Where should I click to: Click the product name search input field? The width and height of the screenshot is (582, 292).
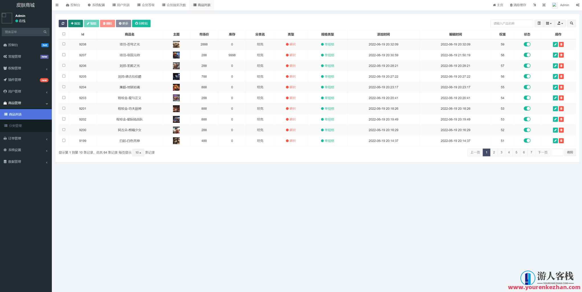tap(512, 23)
